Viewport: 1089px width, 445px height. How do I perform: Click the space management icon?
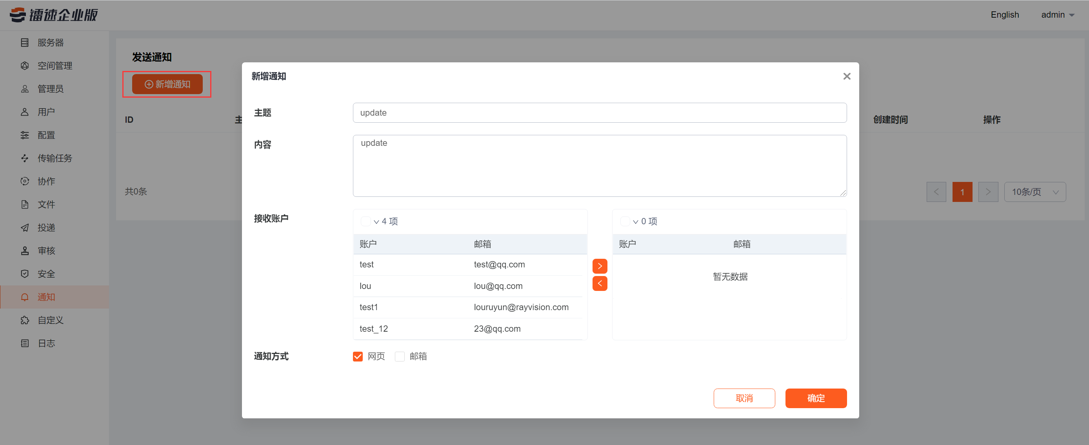[x=25, y=66]
